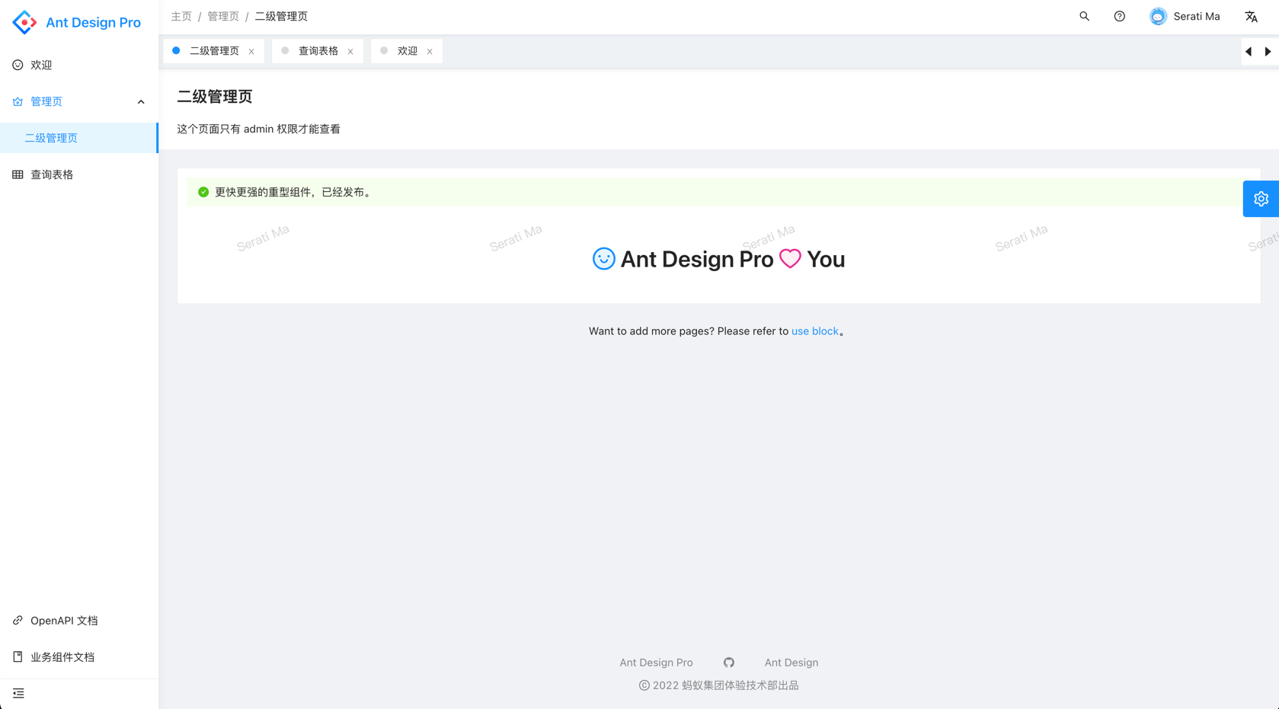Click the crown icon beside 管理页

click(x=18, y=101)
